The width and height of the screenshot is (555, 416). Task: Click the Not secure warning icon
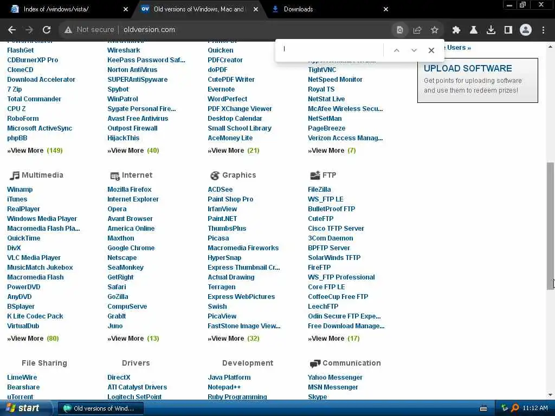68,30
